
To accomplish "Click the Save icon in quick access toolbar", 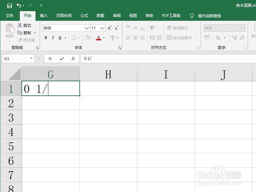I will coord(10,6).
